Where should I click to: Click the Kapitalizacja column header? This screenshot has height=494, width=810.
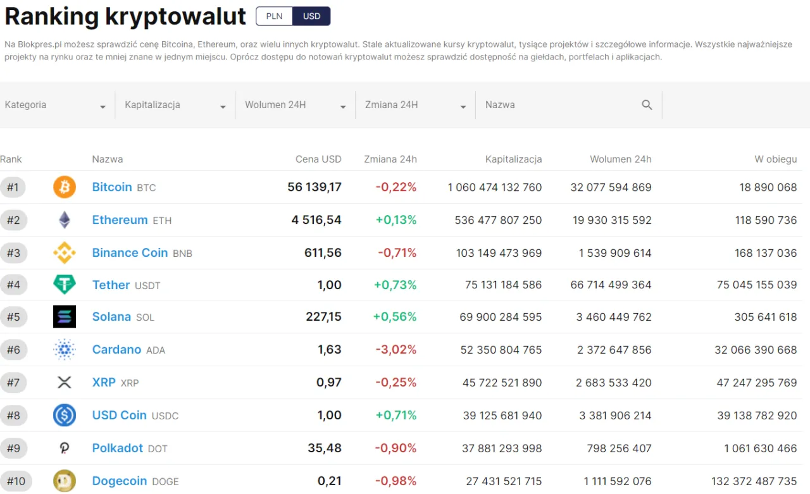(513, 159)
